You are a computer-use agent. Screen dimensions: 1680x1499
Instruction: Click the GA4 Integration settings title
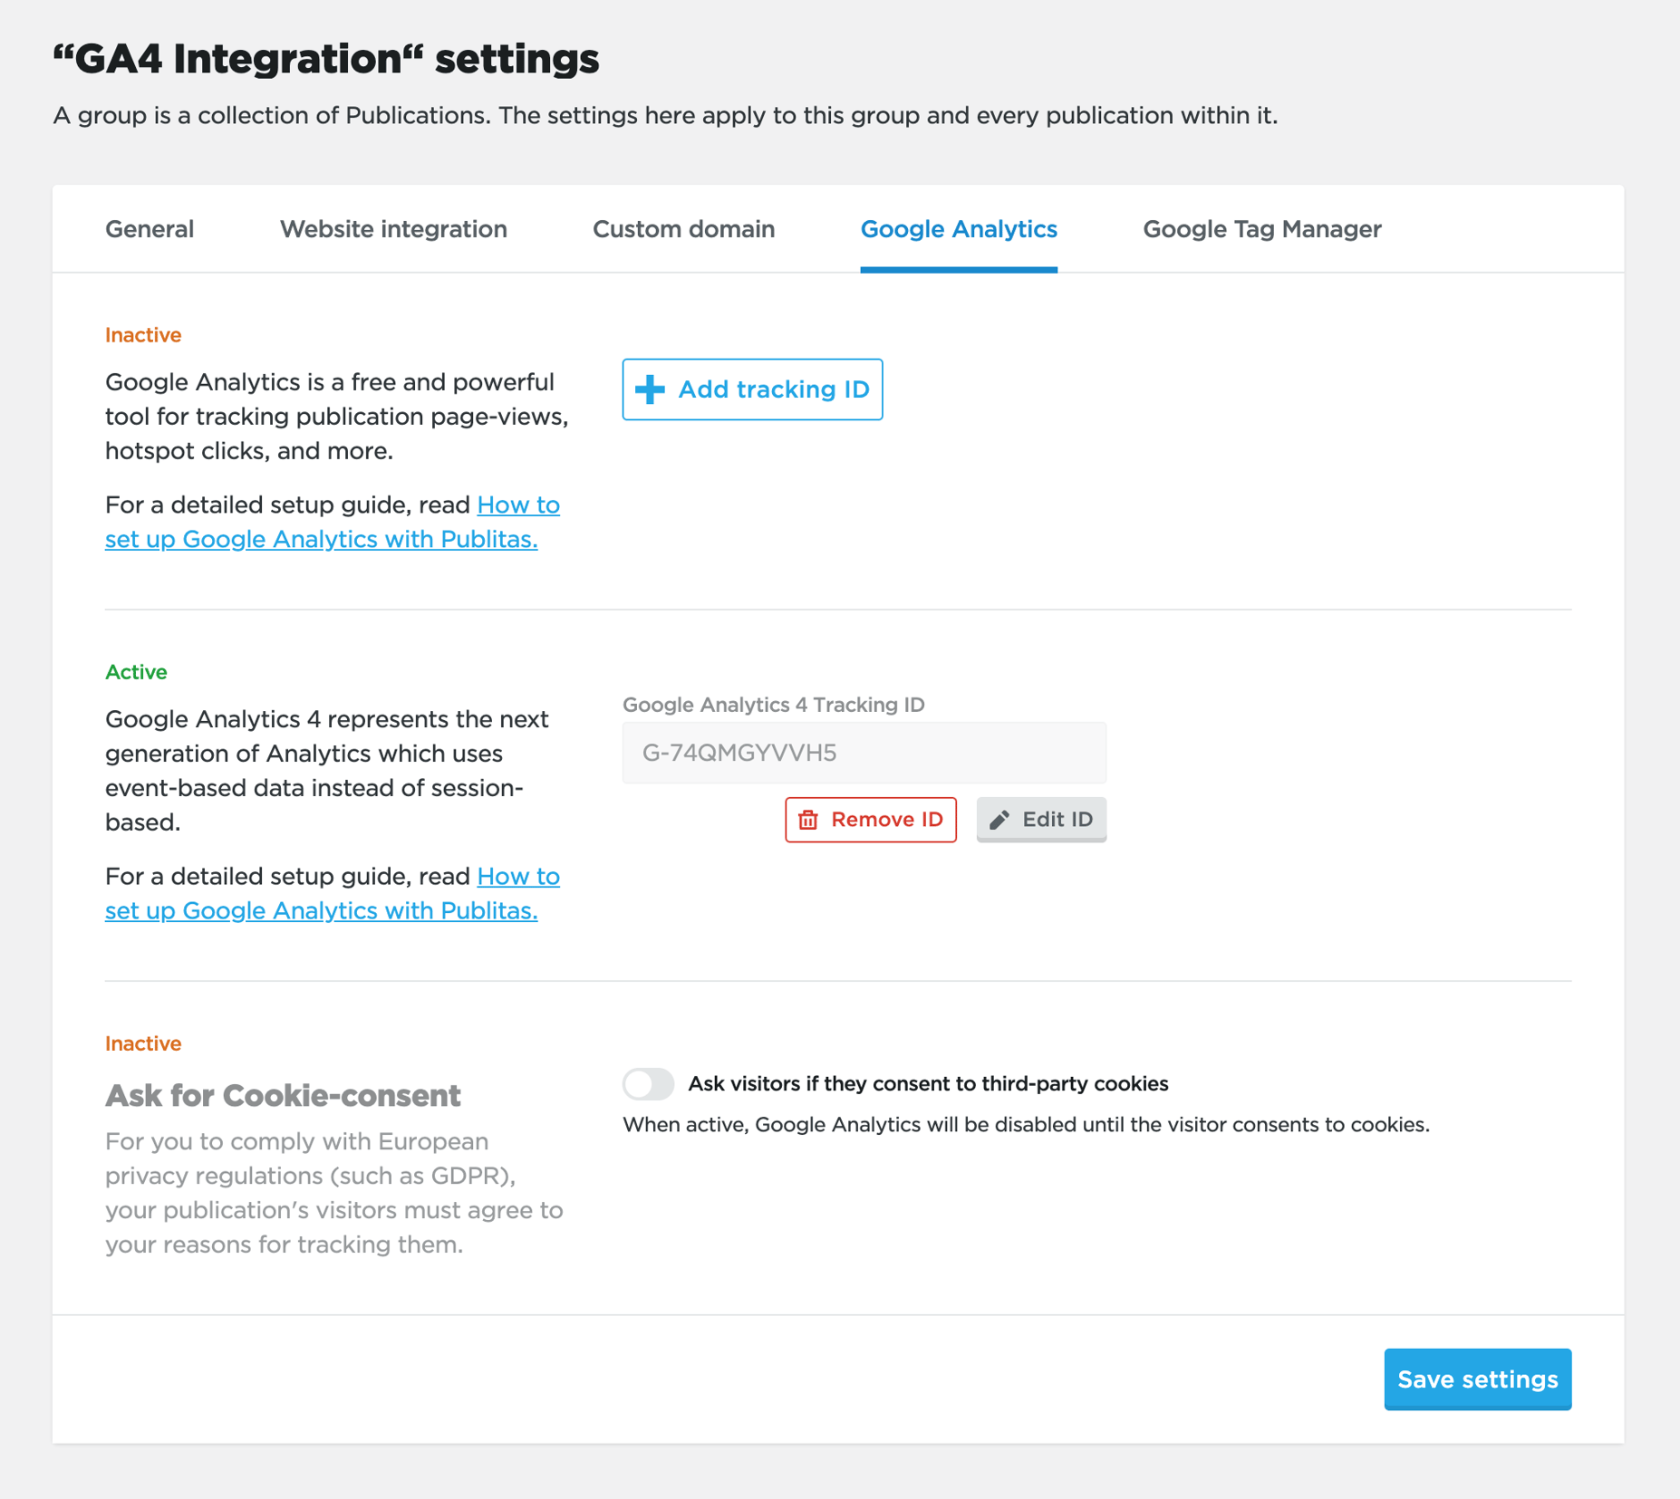click(326, 58)
